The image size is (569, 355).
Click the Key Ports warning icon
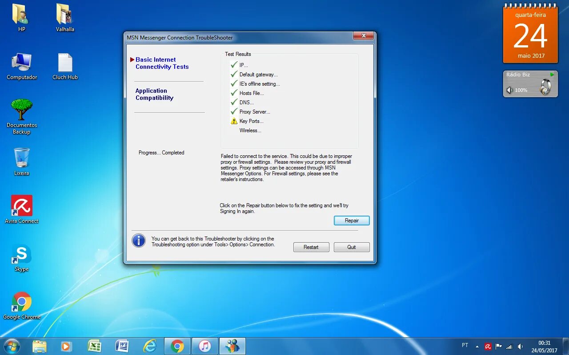(x=234, y=121)
